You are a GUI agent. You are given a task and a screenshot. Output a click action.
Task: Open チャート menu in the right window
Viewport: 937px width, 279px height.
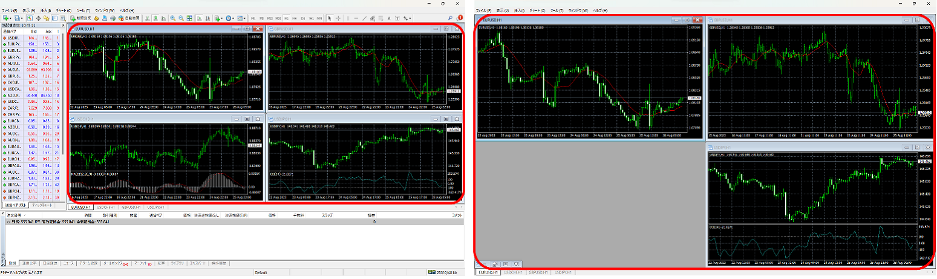pos(537,11)
